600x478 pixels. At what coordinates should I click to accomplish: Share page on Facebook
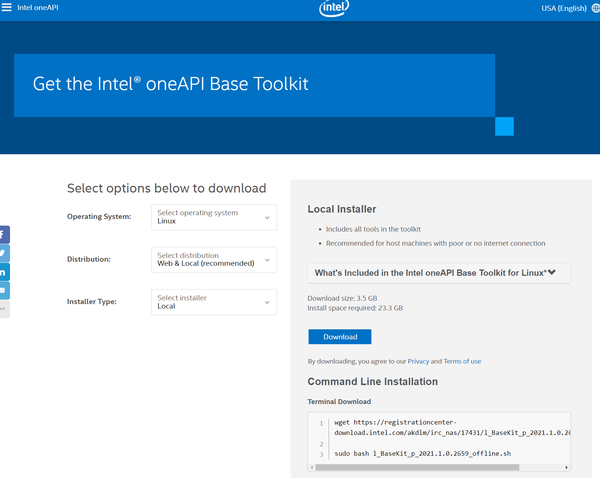coord(5,235)
